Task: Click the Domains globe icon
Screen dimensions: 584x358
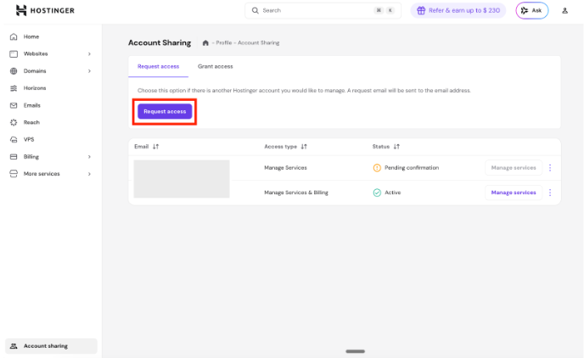Action: (14, 71)
